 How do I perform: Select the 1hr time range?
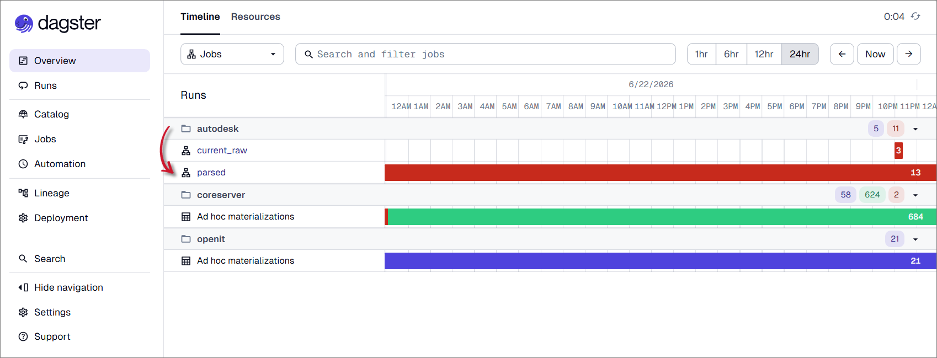tap(701, 54)
